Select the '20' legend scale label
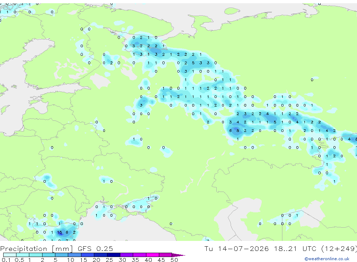The height and width of the screenshot is (262, 357). 96,260
